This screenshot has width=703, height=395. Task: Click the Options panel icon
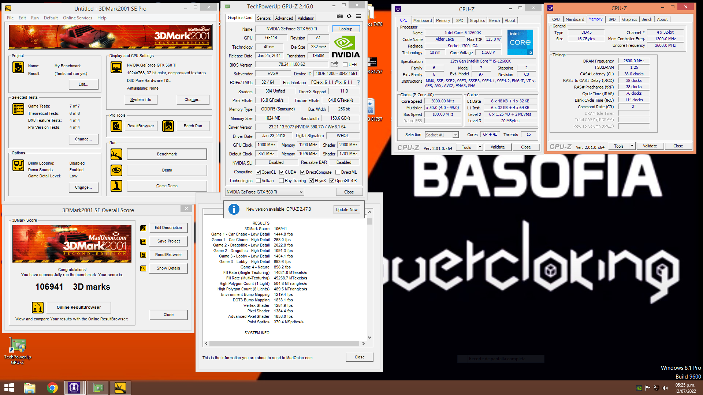tap(18, 165)
